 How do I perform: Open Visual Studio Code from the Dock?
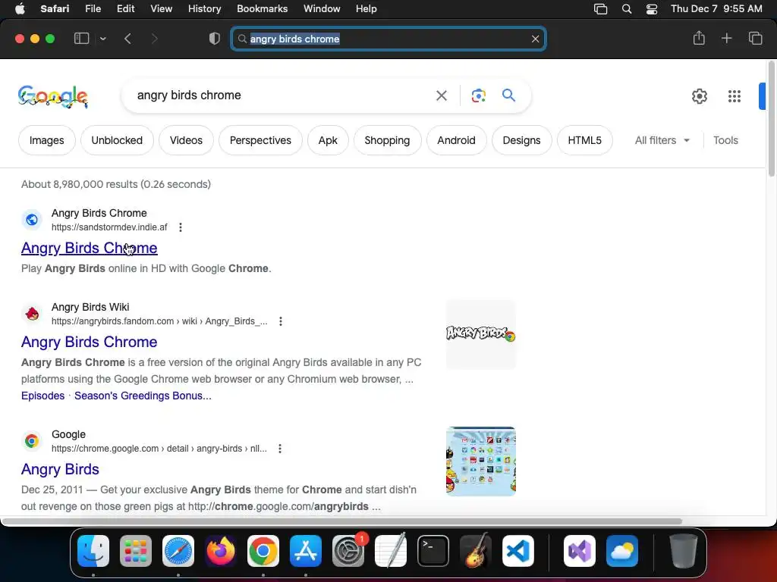517,551
